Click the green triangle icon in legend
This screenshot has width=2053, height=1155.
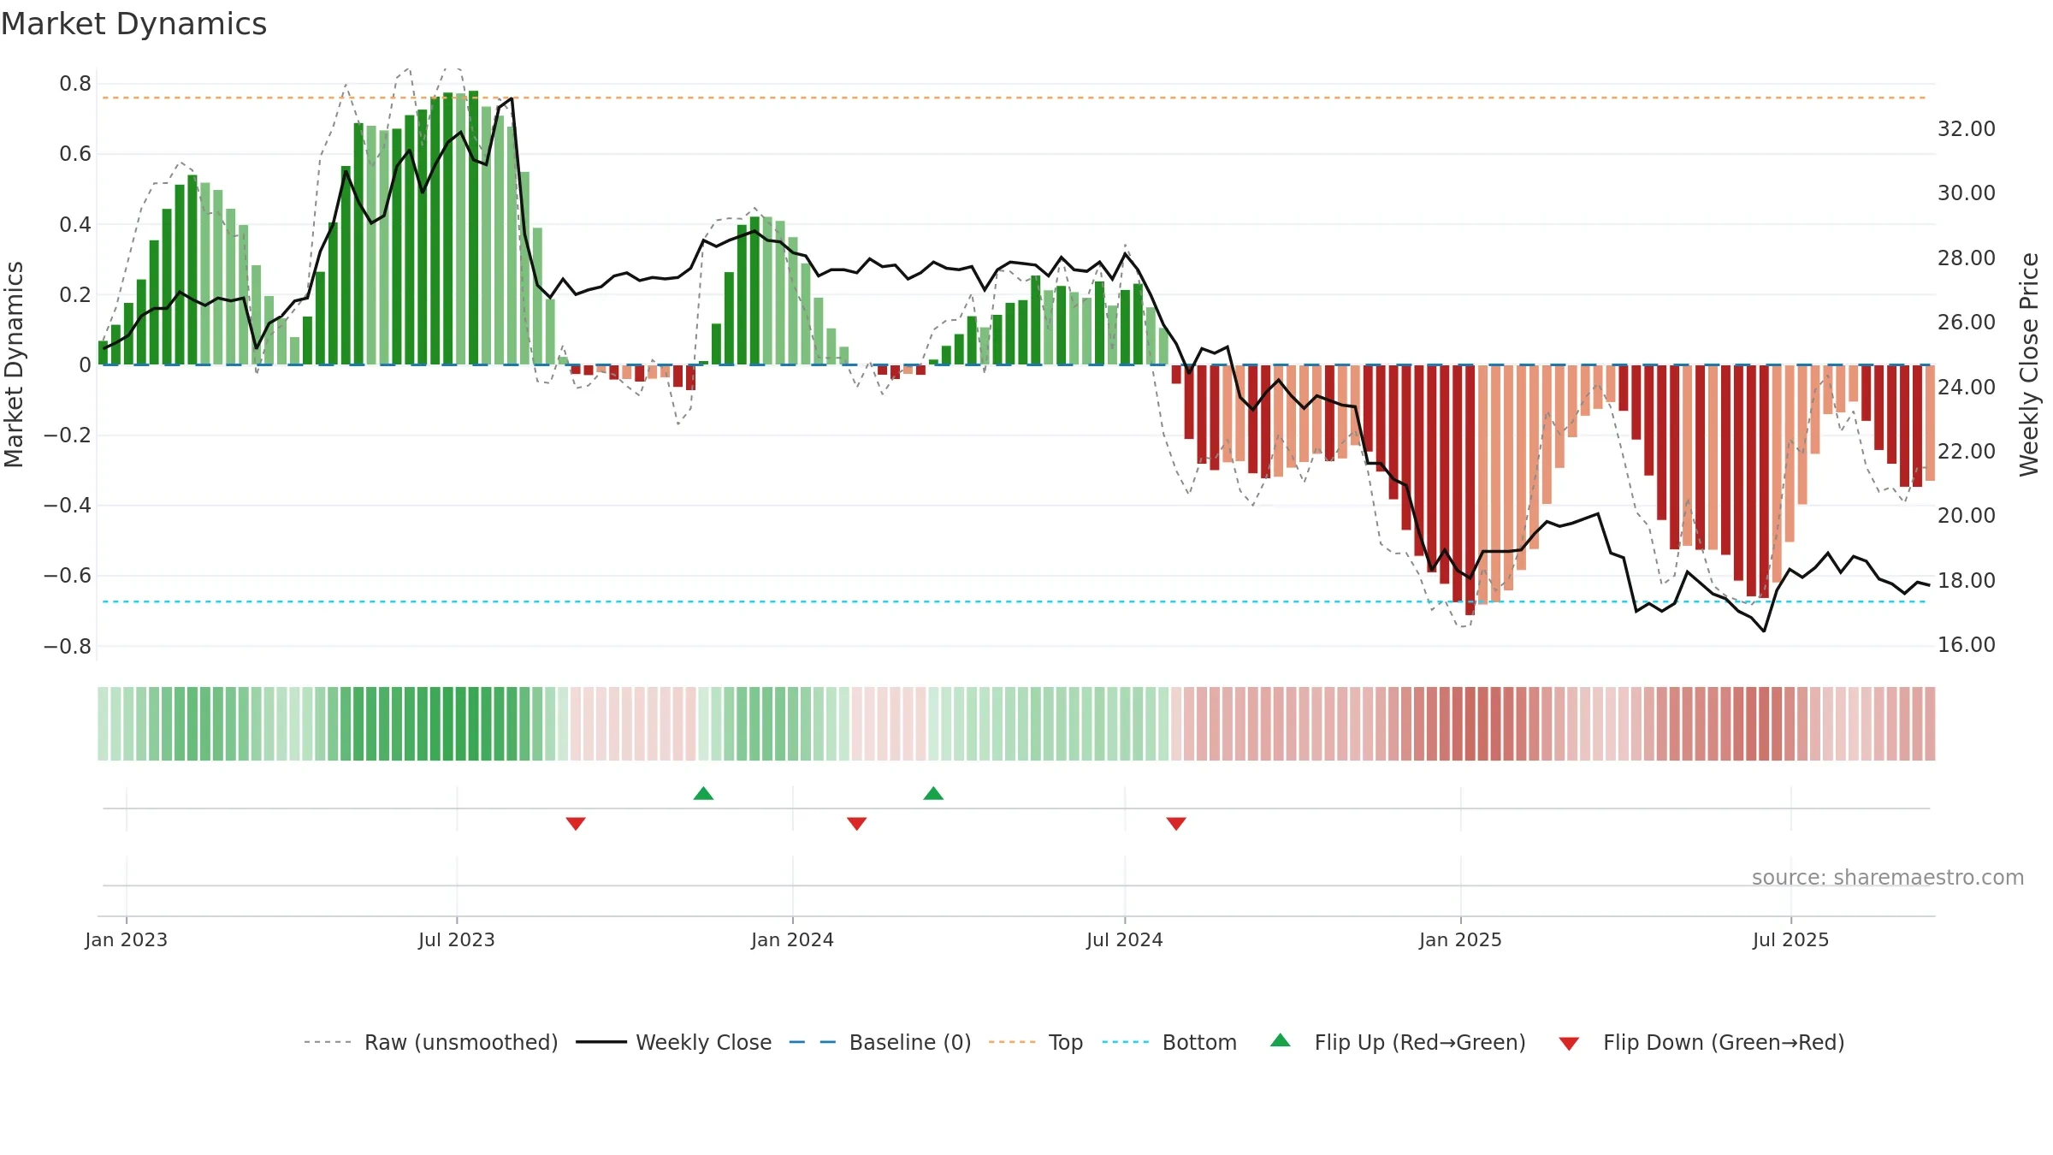coord(1281,1040)
